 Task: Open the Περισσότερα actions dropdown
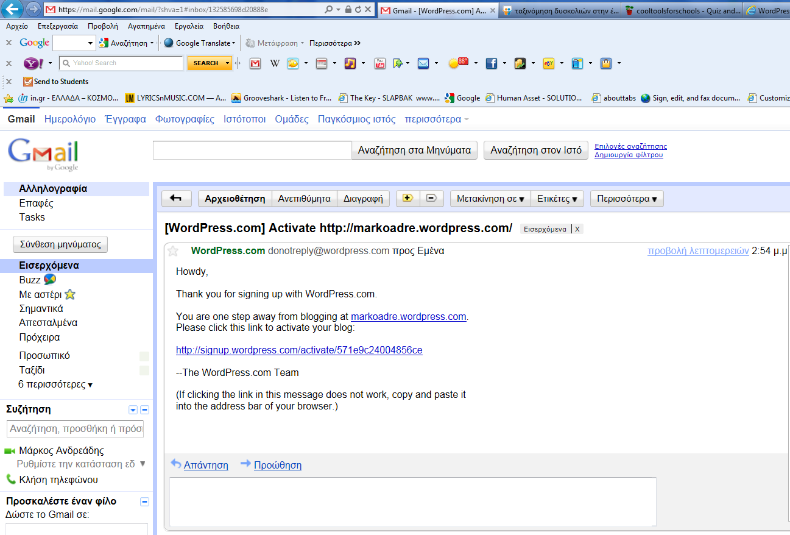click(x=627, y=199)
